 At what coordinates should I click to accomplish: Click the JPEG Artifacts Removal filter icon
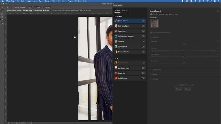[116, 36]
